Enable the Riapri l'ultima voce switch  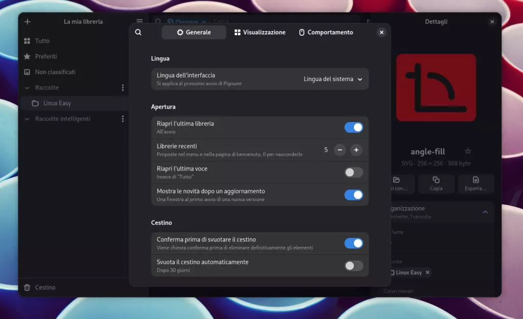click(x=353, y=173)
